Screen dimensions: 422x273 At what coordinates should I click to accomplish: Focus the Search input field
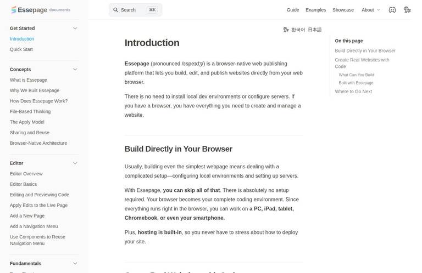pyautogui.click(x=135, y=10)
